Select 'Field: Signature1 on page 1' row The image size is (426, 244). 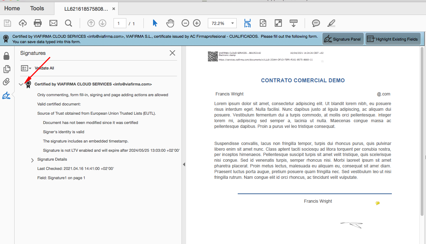[61, 178]
